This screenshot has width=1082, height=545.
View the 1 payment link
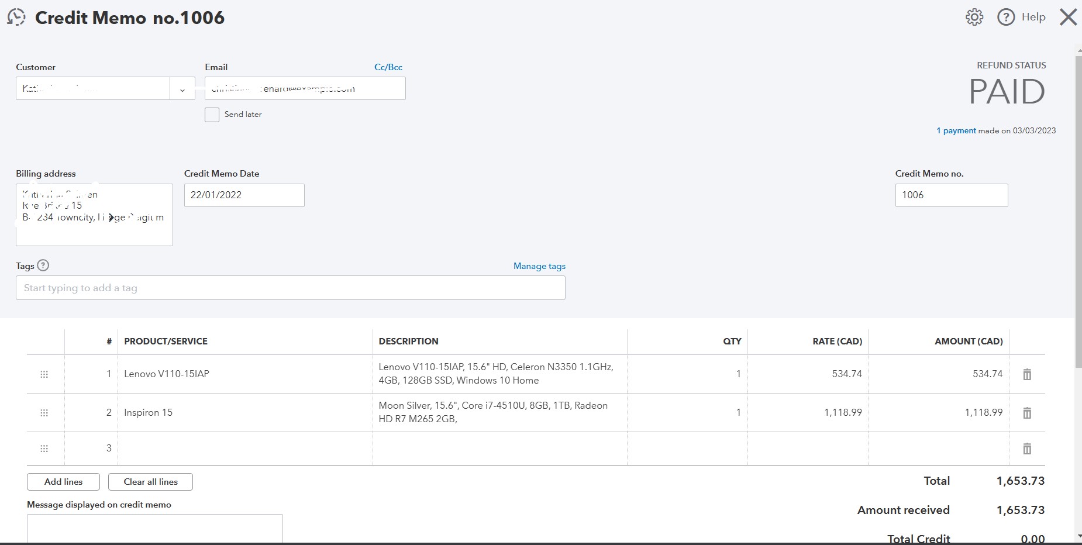tap(956, 131)
